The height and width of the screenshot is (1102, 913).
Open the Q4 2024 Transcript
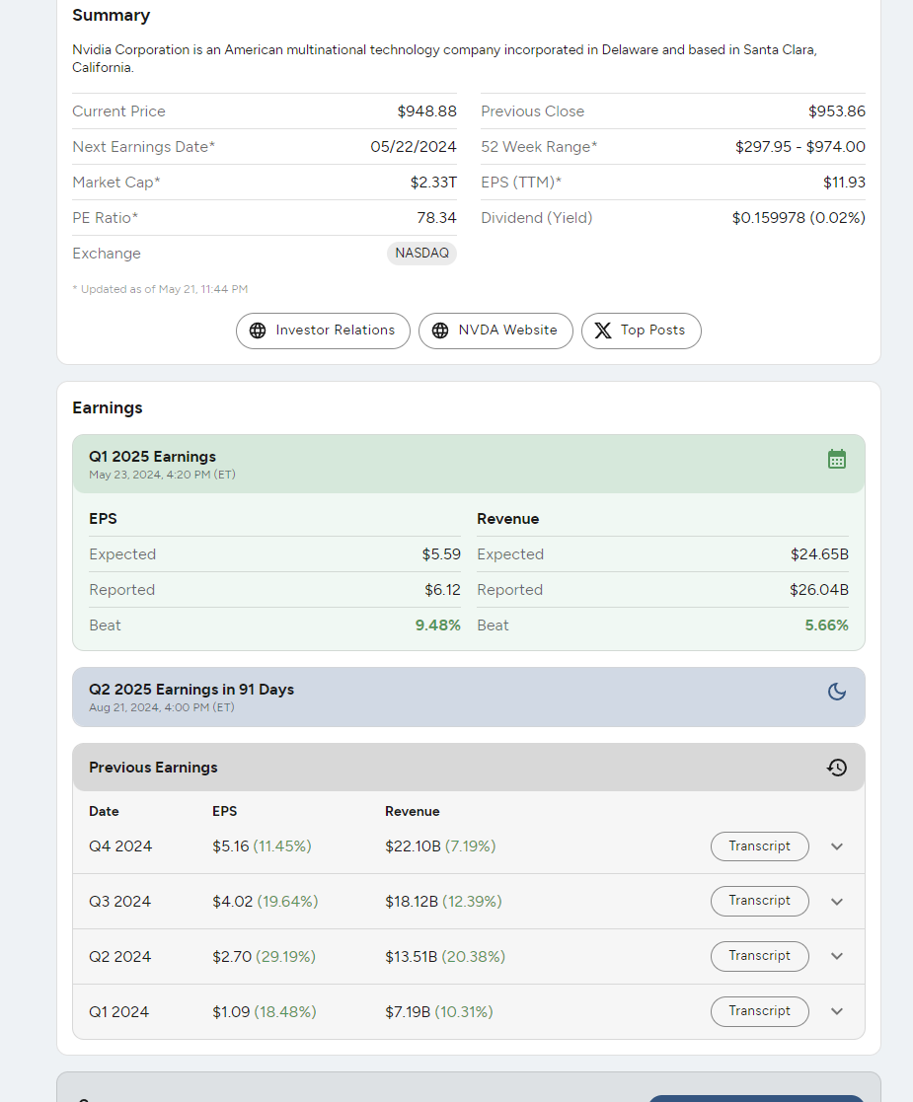(x=759, y=846)
